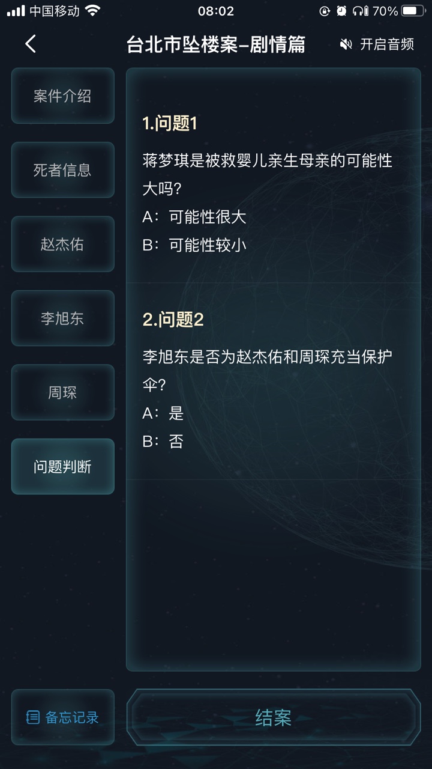Select answer A: 可能性很大
432x769 pixels.
click(x=194, y=217)
